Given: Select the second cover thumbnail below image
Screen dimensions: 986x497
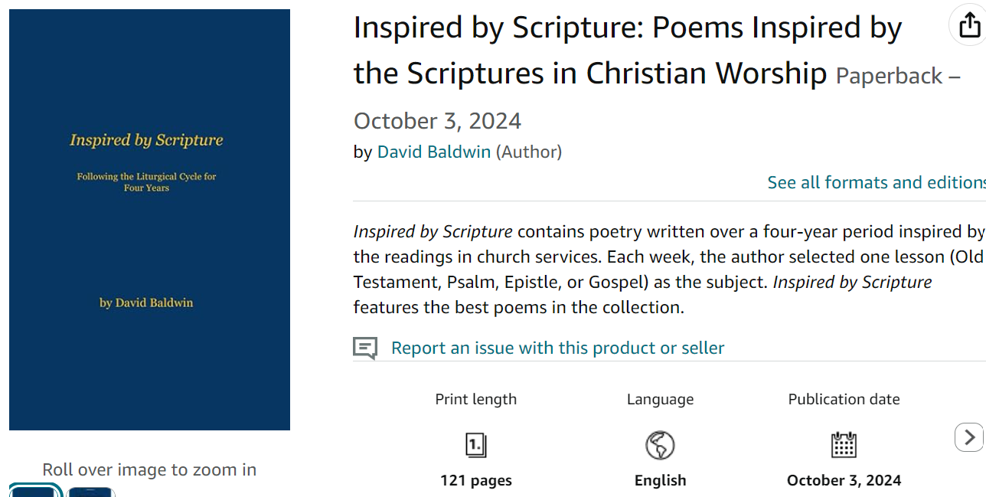Looking at the screenshot, I should 90,492.
